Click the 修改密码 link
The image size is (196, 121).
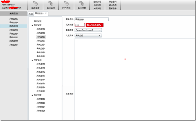coord(113,2)
